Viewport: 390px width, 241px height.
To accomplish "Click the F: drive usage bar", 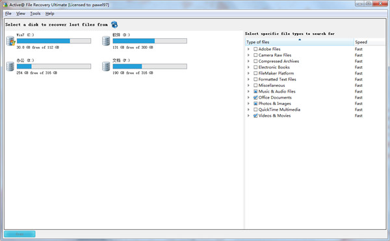I will pyautogui.click(x=149, y=67).
